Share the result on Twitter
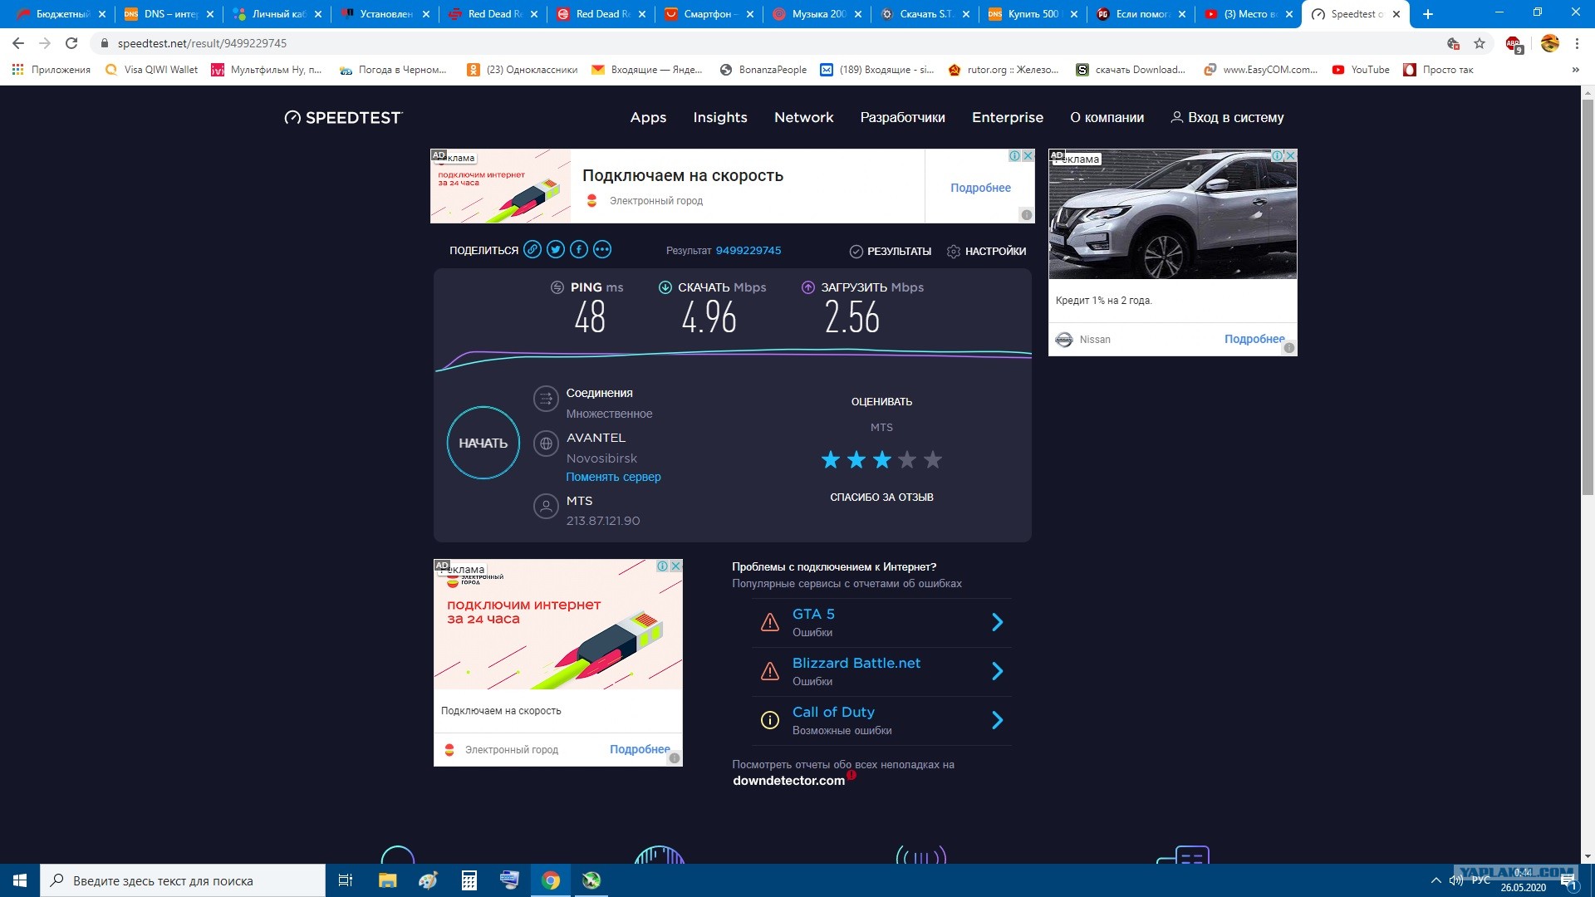The image size is (1595, 897). (x=556, y=249)
